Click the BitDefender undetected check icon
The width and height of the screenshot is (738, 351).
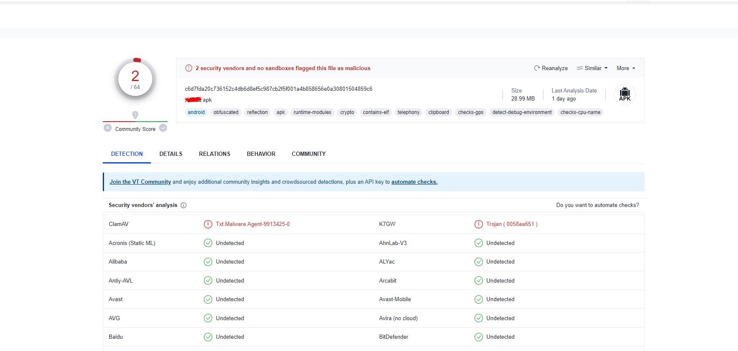[x=478, y=337]
